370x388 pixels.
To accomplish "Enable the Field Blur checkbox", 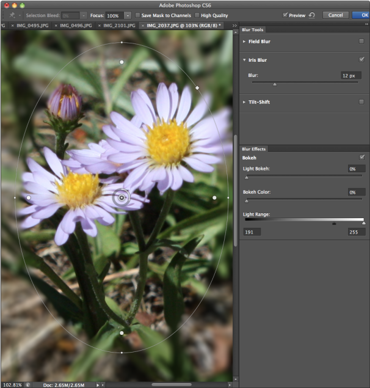I will (x=361, y=42).
